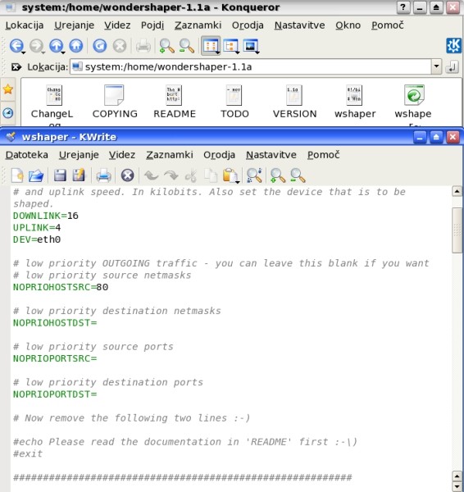Paste clipboard in KWrite toolbar
Screen dimensions: 464x492
pyautogui.click(x=230, y=175)
